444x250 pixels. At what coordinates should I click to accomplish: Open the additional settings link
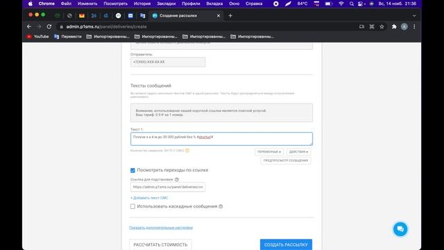pos(161,228)
